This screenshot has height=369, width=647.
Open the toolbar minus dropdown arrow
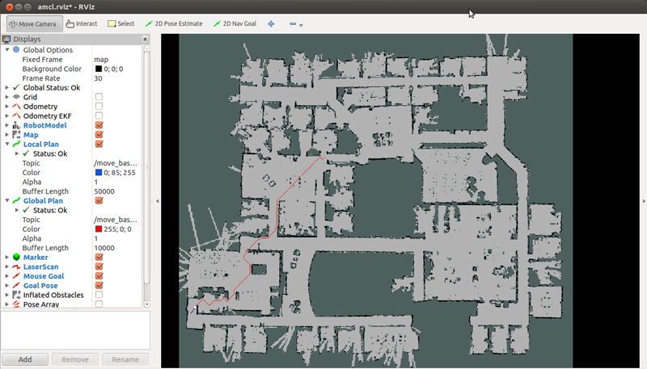pyautogui.click(x=301, y=25)
